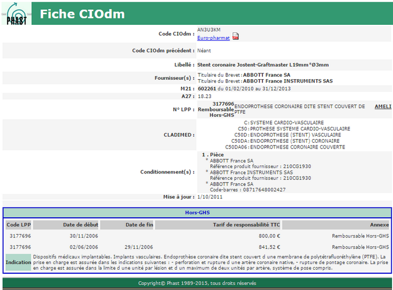Screen dimensions: 393x290
Task: Click the Date de fin column header
Action: [139, 225]
